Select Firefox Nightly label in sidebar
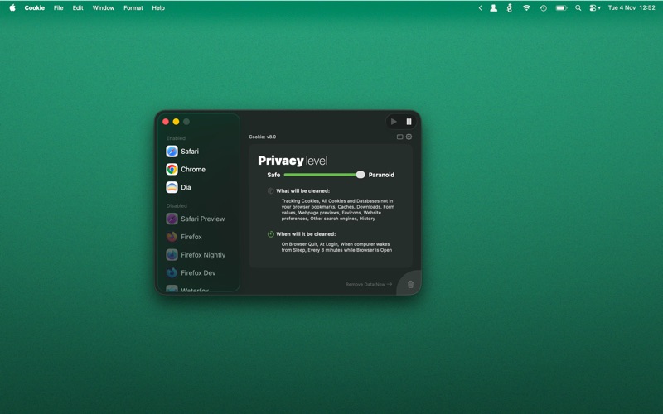This screenshot has height=414, width=663. 203,255
